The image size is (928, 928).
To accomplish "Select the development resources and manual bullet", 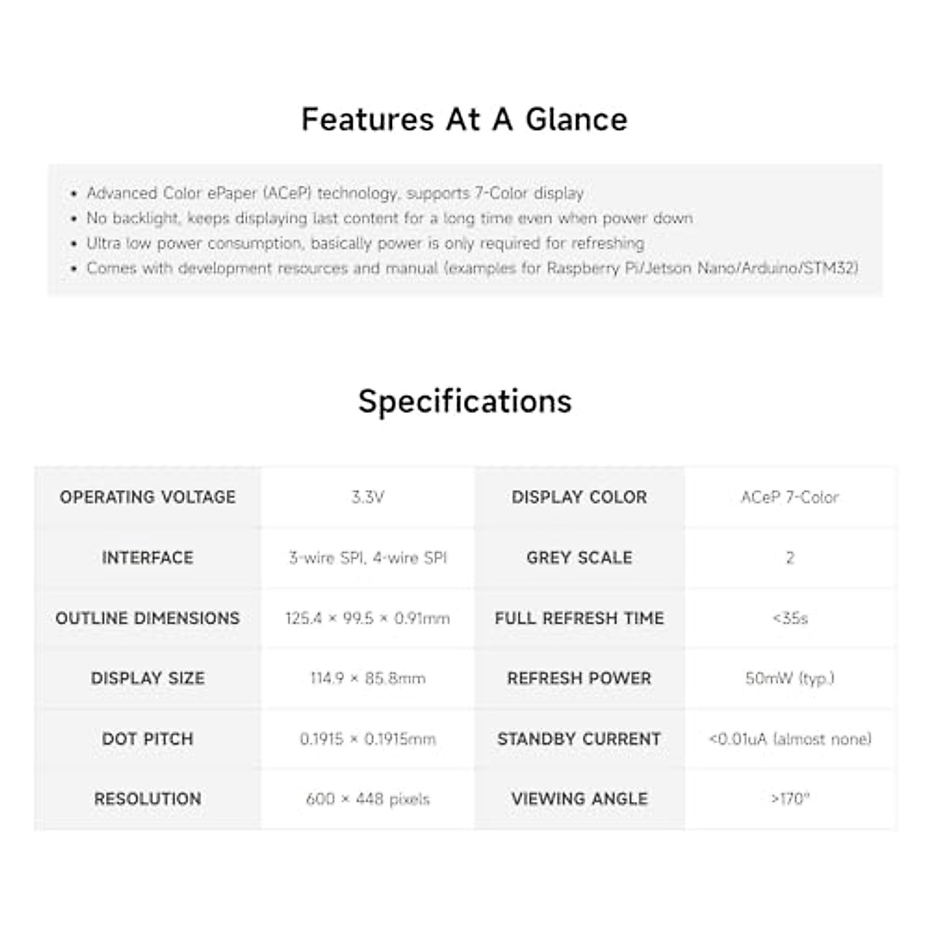I will pos(472,268).
